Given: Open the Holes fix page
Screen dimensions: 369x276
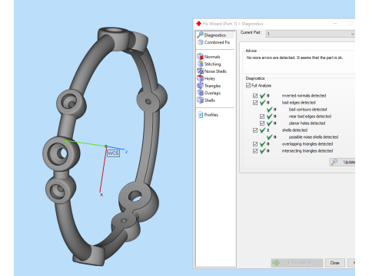Looking at the screenshot, I should point(206,78).
